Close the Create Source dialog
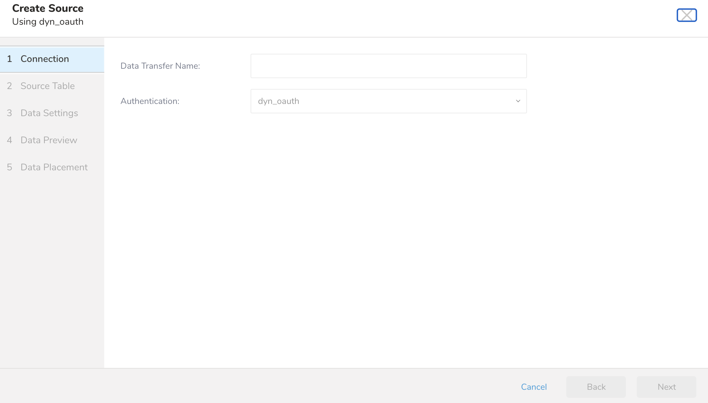Image resolution: width=708 pixels, height=403 pixels. pyautogui.click(x=686, y=15)
